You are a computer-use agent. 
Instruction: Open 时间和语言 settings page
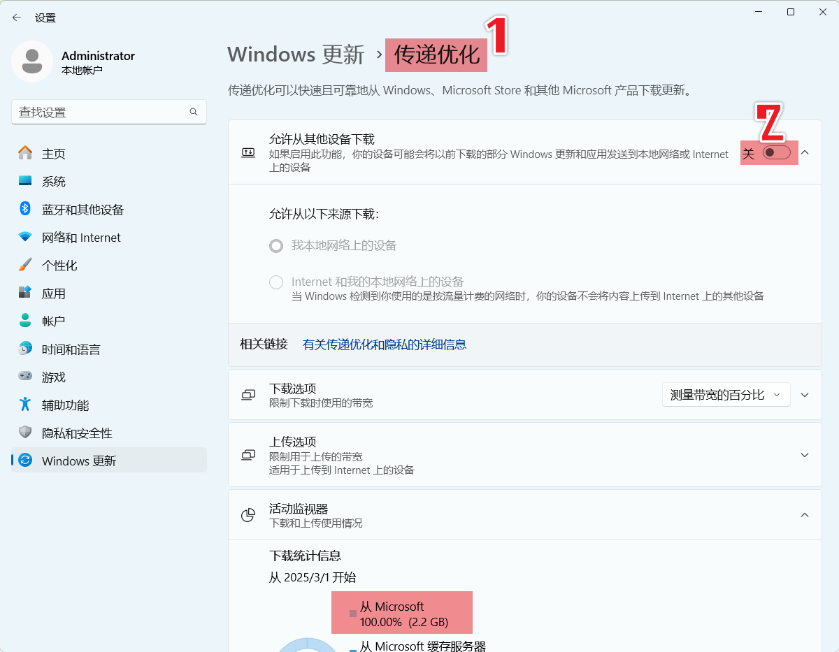[109, 349]
